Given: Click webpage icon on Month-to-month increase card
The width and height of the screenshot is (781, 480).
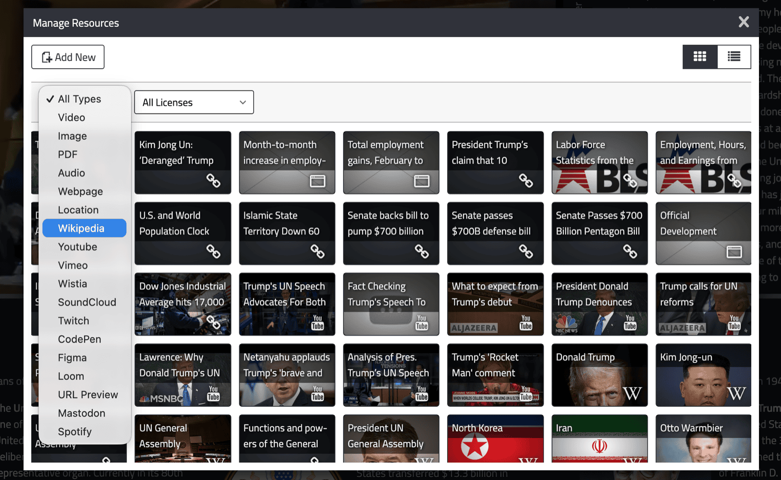Looking at the screenshot, I should pyautogui.click(x=317, y=181).
